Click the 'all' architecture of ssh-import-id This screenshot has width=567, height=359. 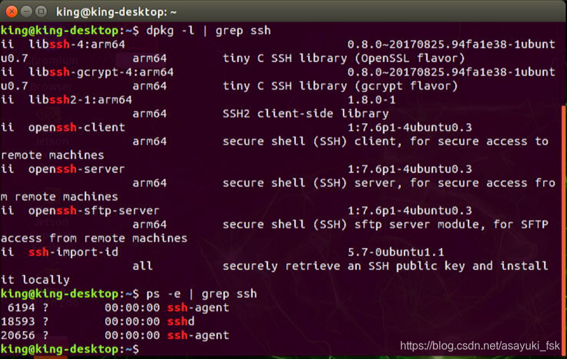(142, 266)
